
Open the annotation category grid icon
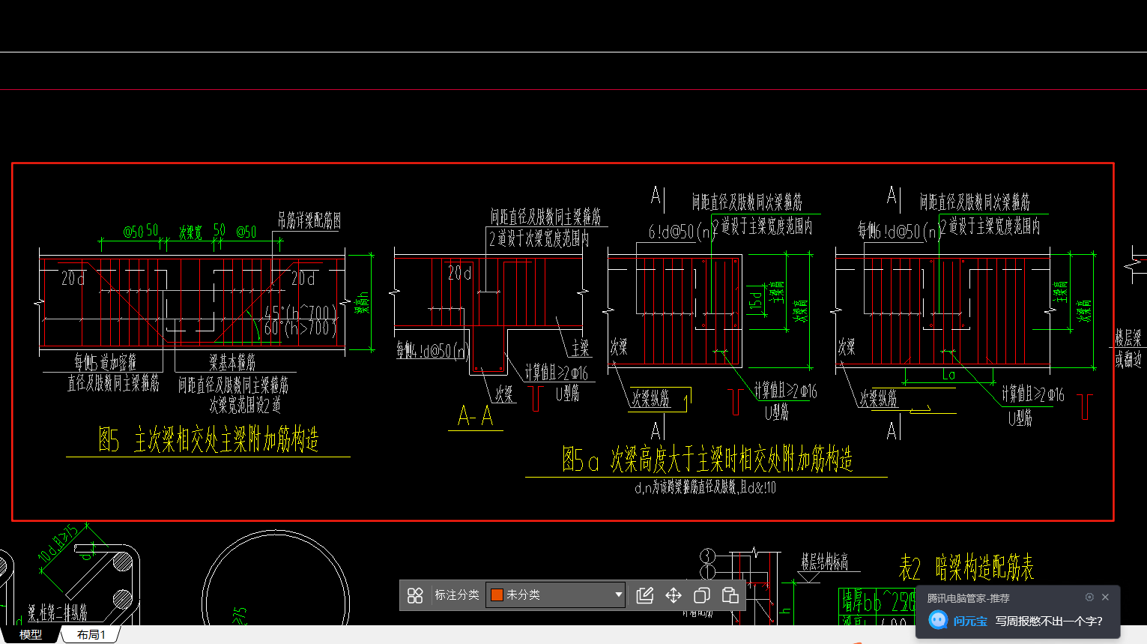click(x=415, y=595)
